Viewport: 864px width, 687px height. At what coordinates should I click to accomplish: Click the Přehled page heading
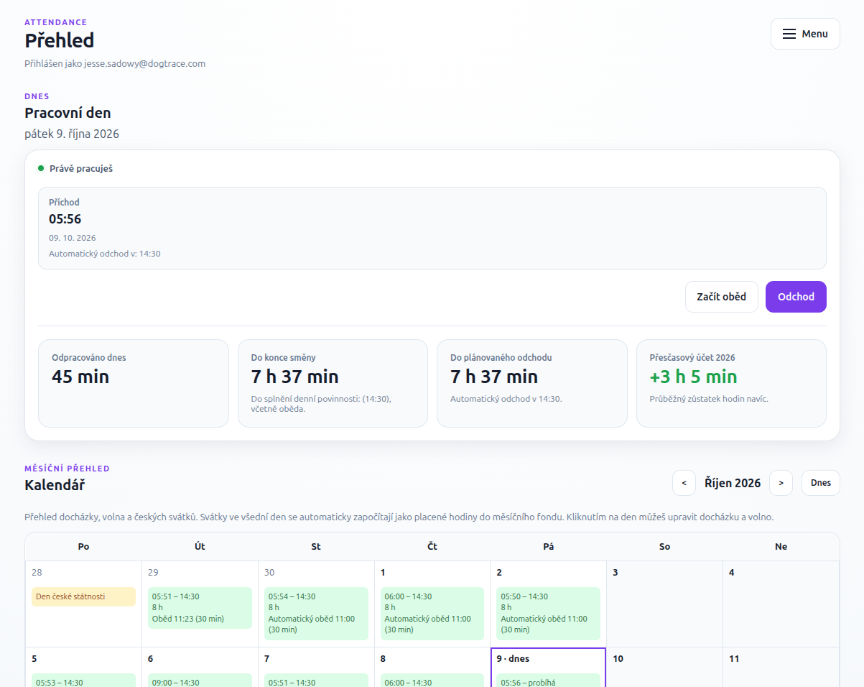pos(60,40)
